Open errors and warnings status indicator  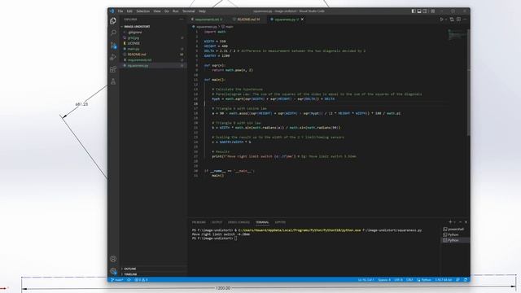141,280
